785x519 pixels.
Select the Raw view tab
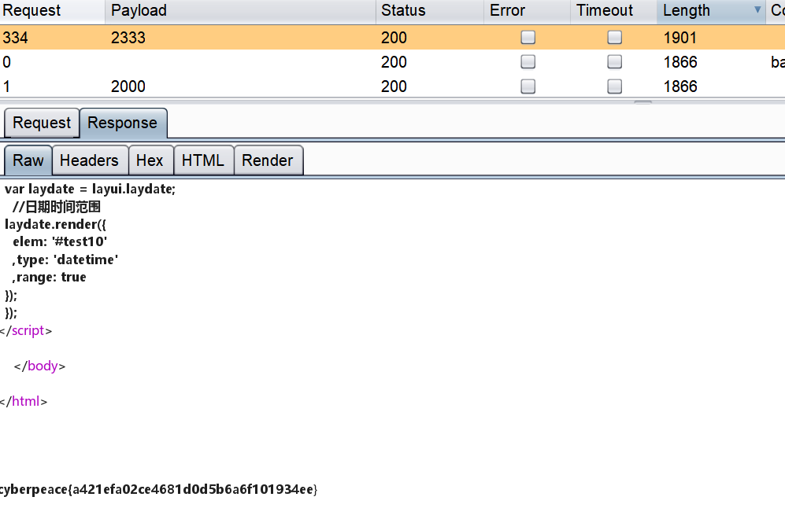pyautogui.click(x=28, y=160)
